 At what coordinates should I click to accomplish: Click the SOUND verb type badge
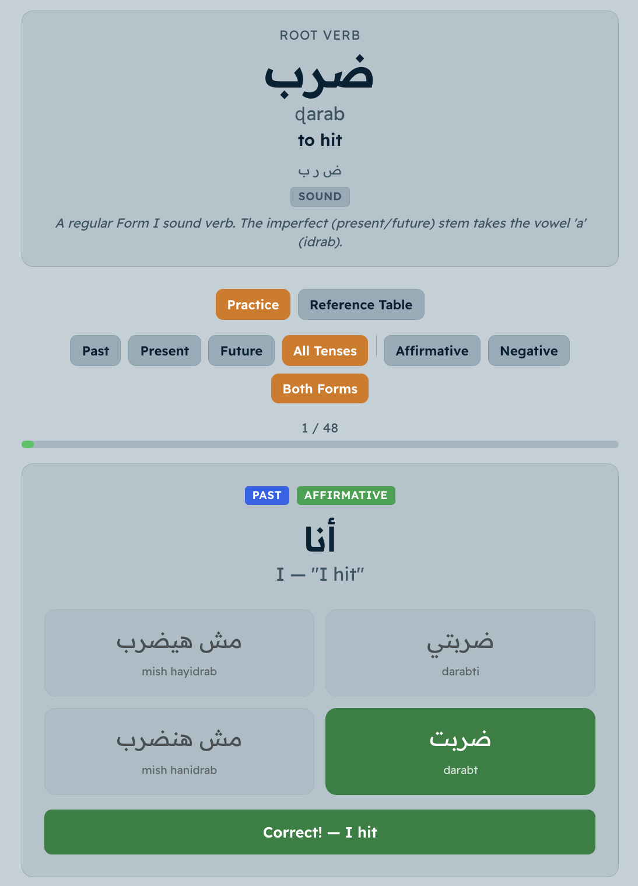point(320,197)
